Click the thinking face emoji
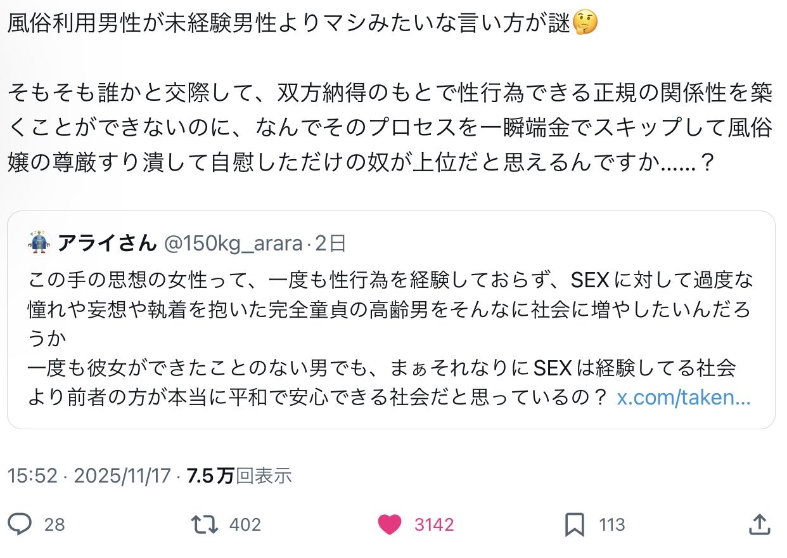Viewport: 787px width, 558px height. pyautogui.click(x=584, y=24)
